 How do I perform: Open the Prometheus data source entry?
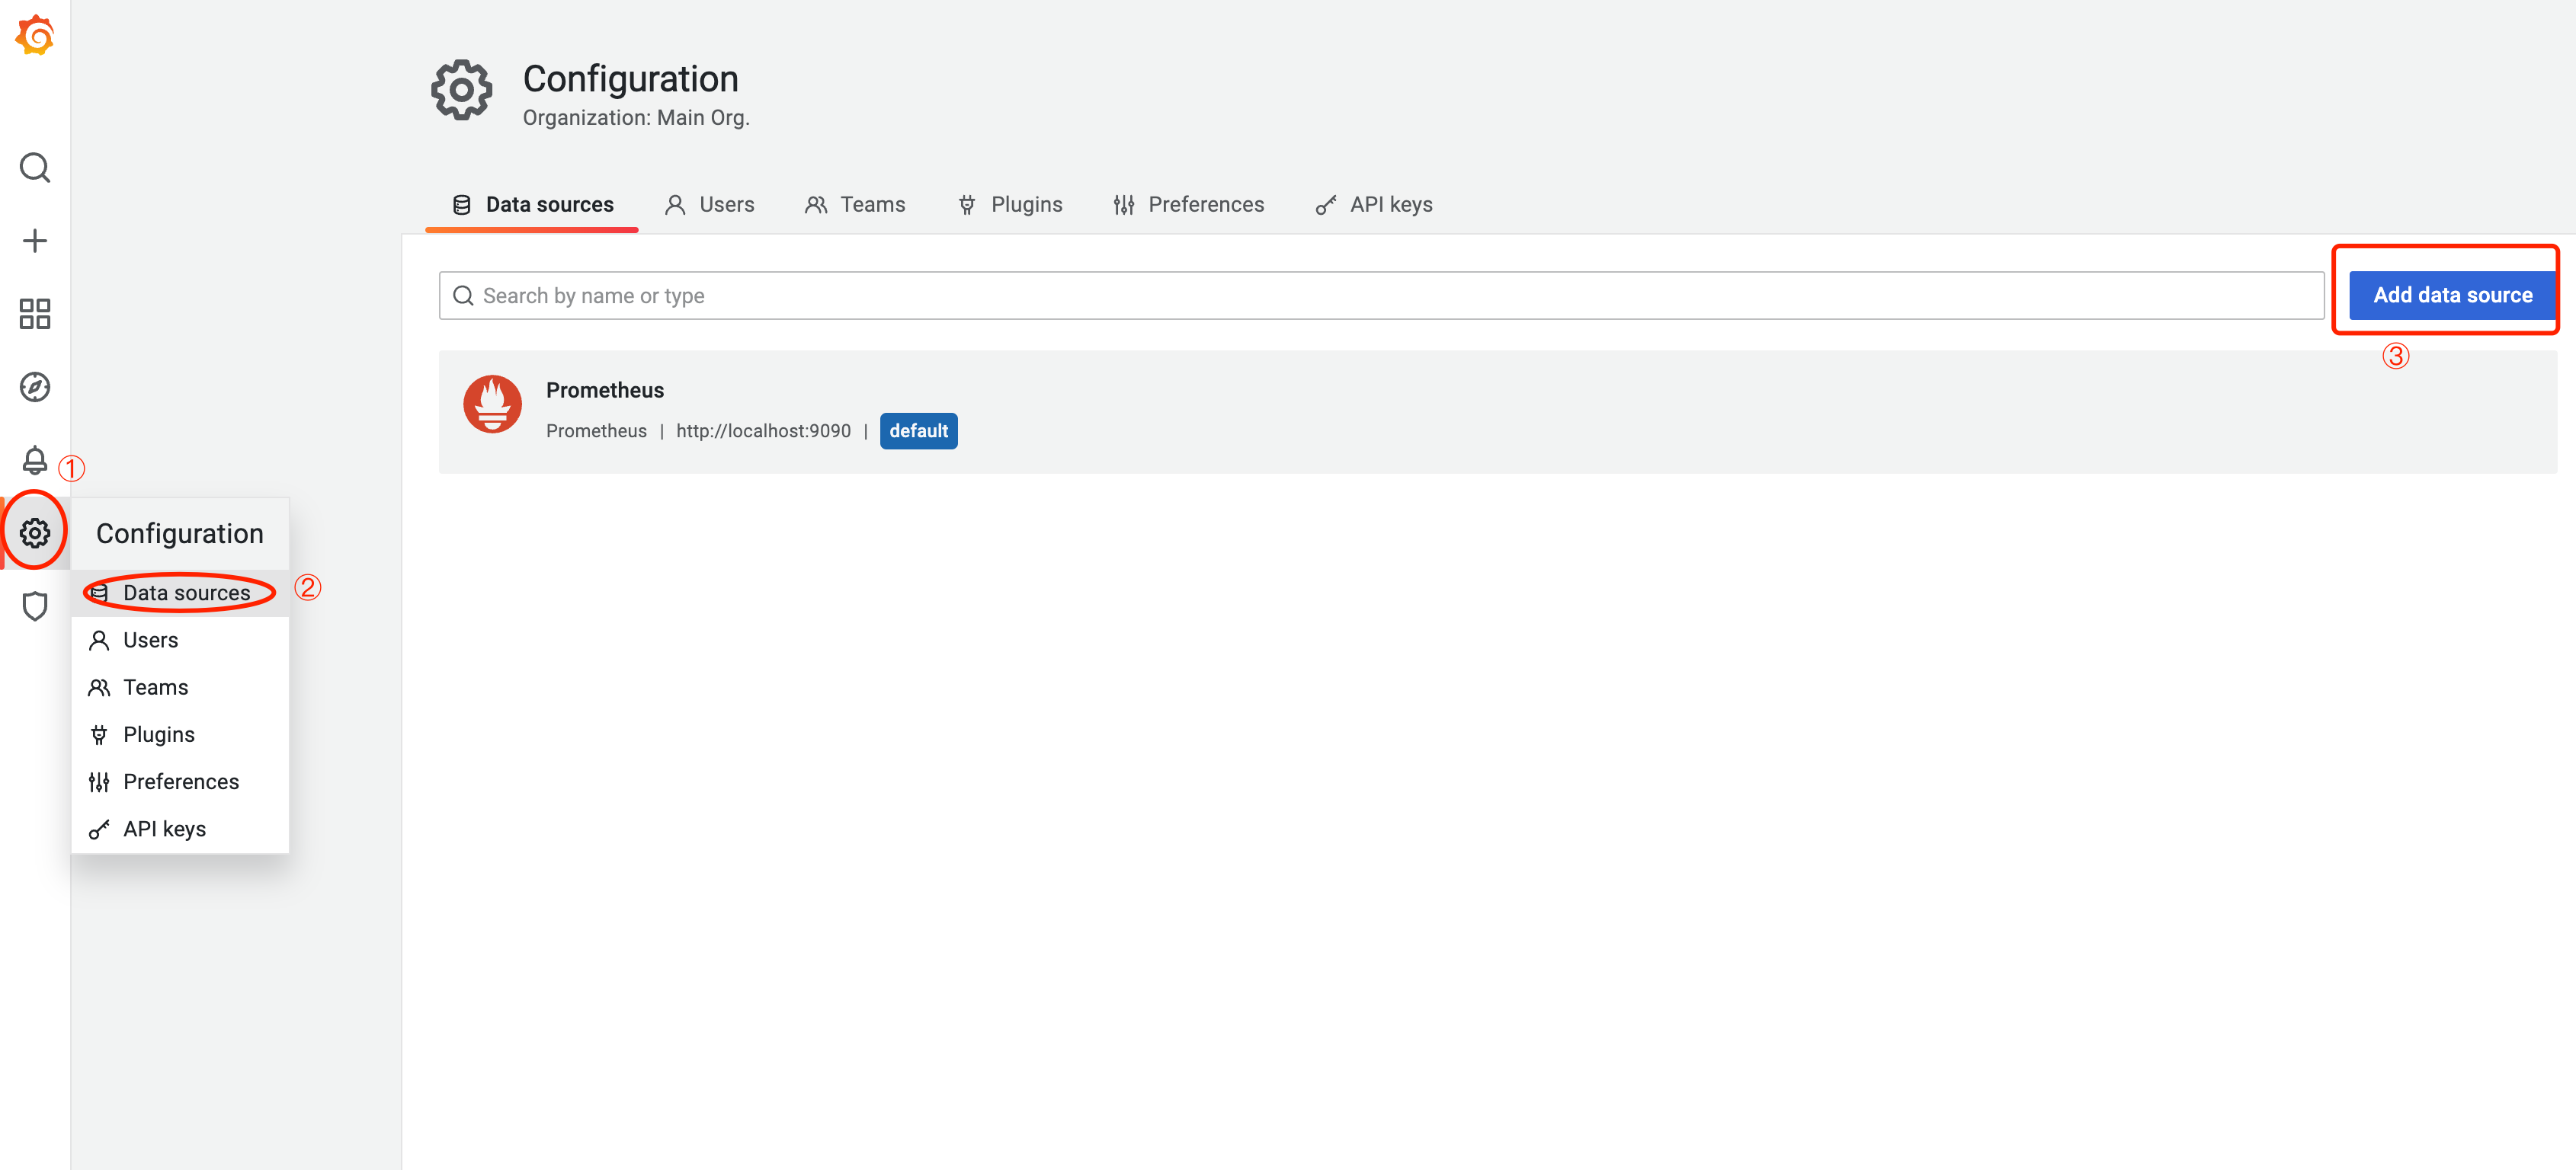[604, 391]
